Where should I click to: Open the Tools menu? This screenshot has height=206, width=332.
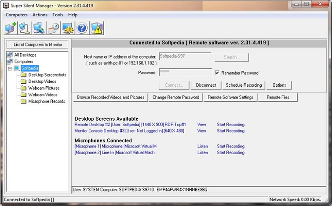pos(58,15)
